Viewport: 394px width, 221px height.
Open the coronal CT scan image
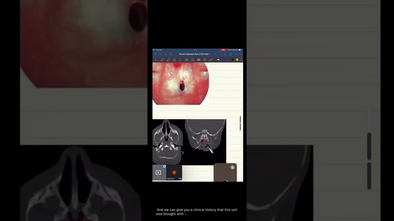pyautogui.click(x=205, y=136)
